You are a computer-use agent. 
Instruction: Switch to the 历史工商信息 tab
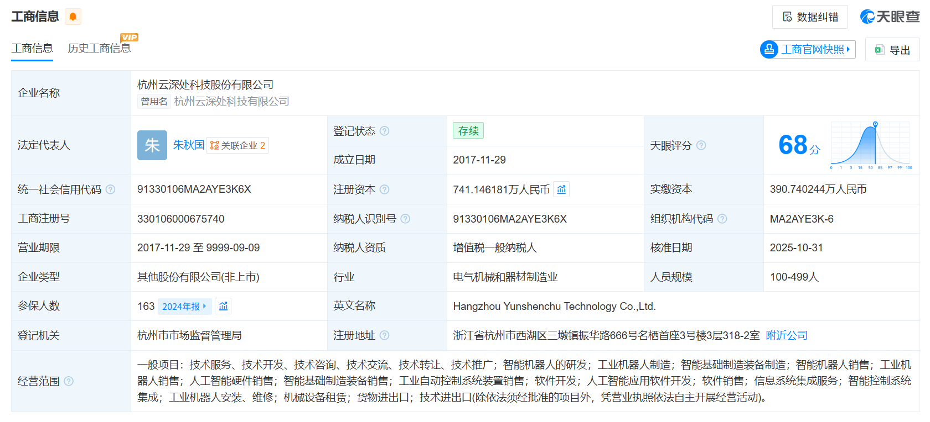tap(99, 48)
